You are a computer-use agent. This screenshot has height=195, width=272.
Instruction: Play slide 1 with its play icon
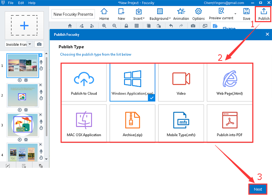coord(20,80)
